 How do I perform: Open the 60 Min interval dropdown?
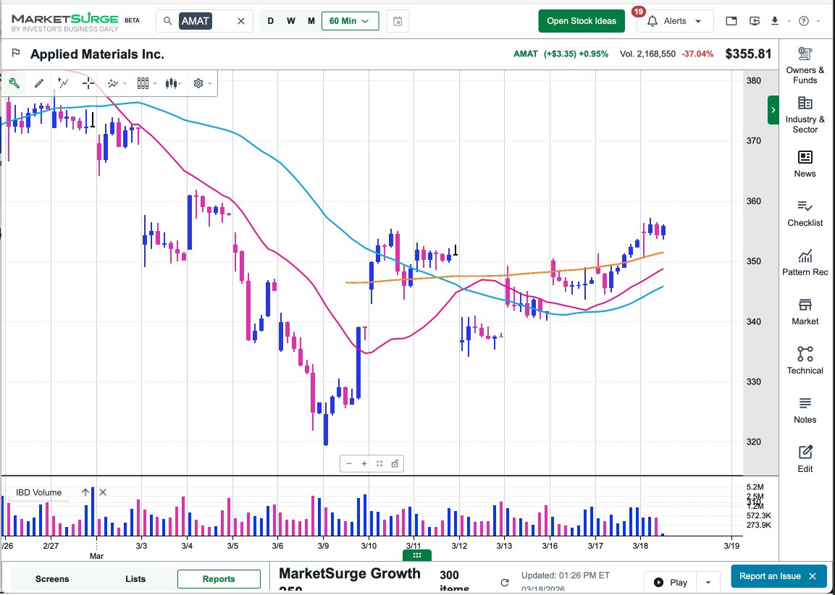tap(351, 21)
